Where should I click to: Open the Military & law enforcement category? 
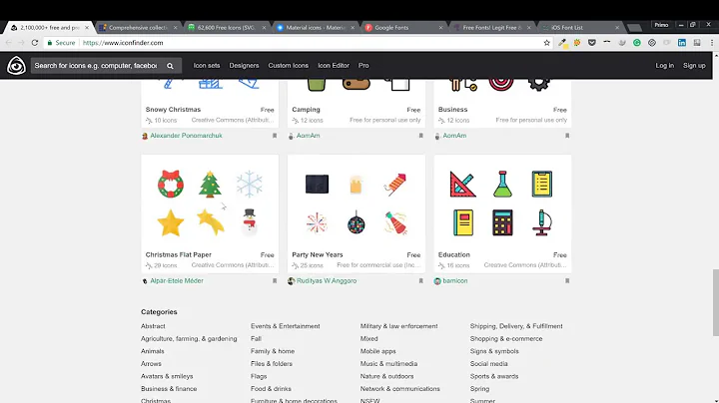(398, 326)
